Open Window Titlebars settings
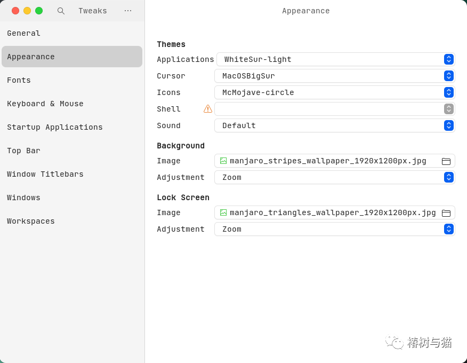467x363 pixels. tap(45, 175)
